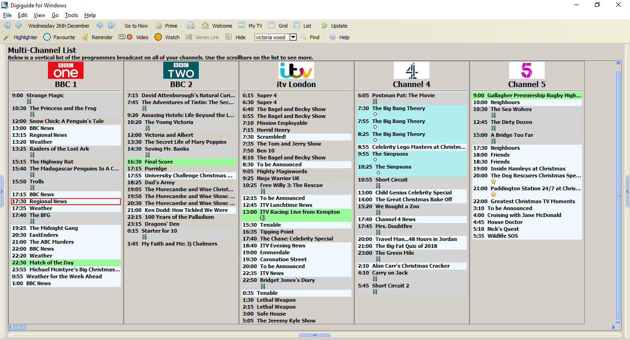Click film icon under Mrs. Doubtfire
Viewport: 630px width, 340px height.
click(378, 232)
